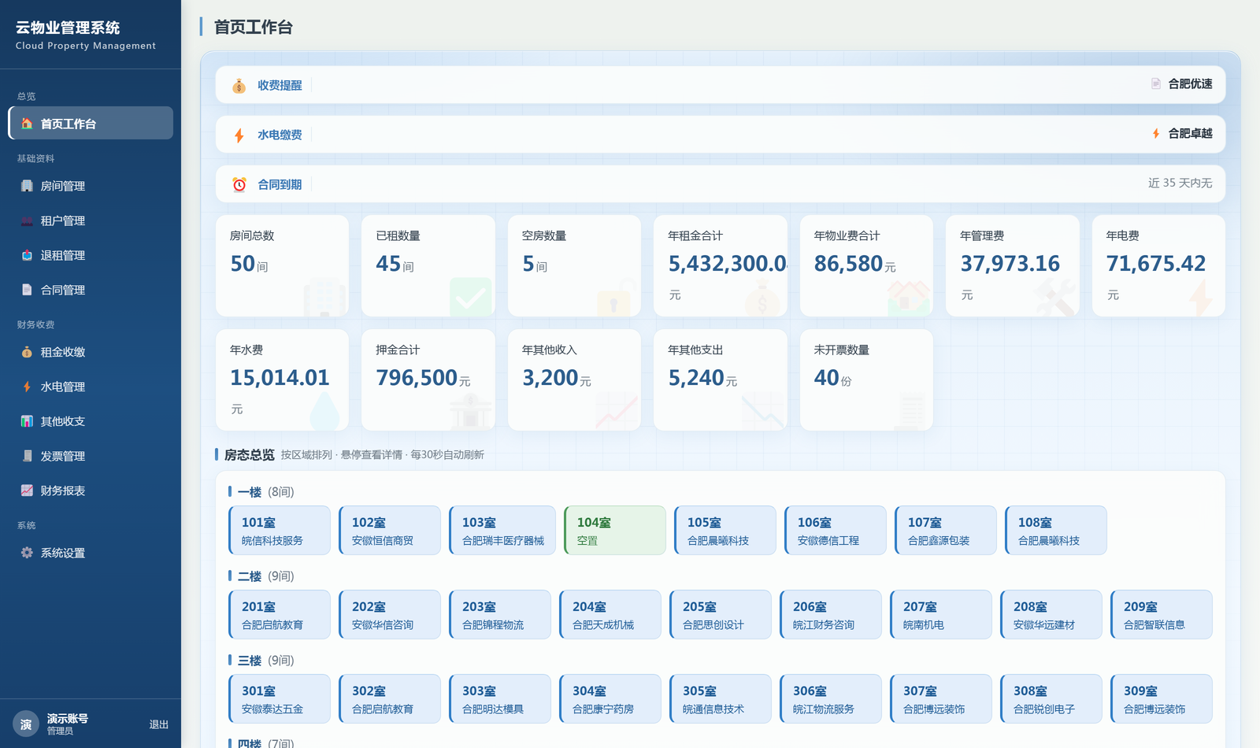
Task: Click the 财务报表 chart icon in sidebar
Action: coord(27,491)
